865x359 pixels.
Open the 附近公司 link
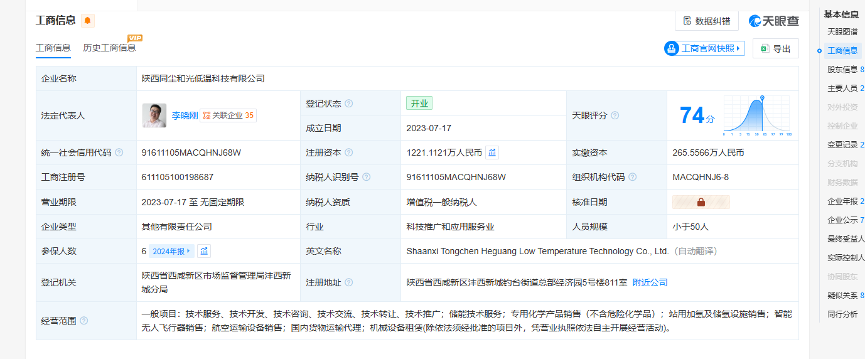[650, 282]
